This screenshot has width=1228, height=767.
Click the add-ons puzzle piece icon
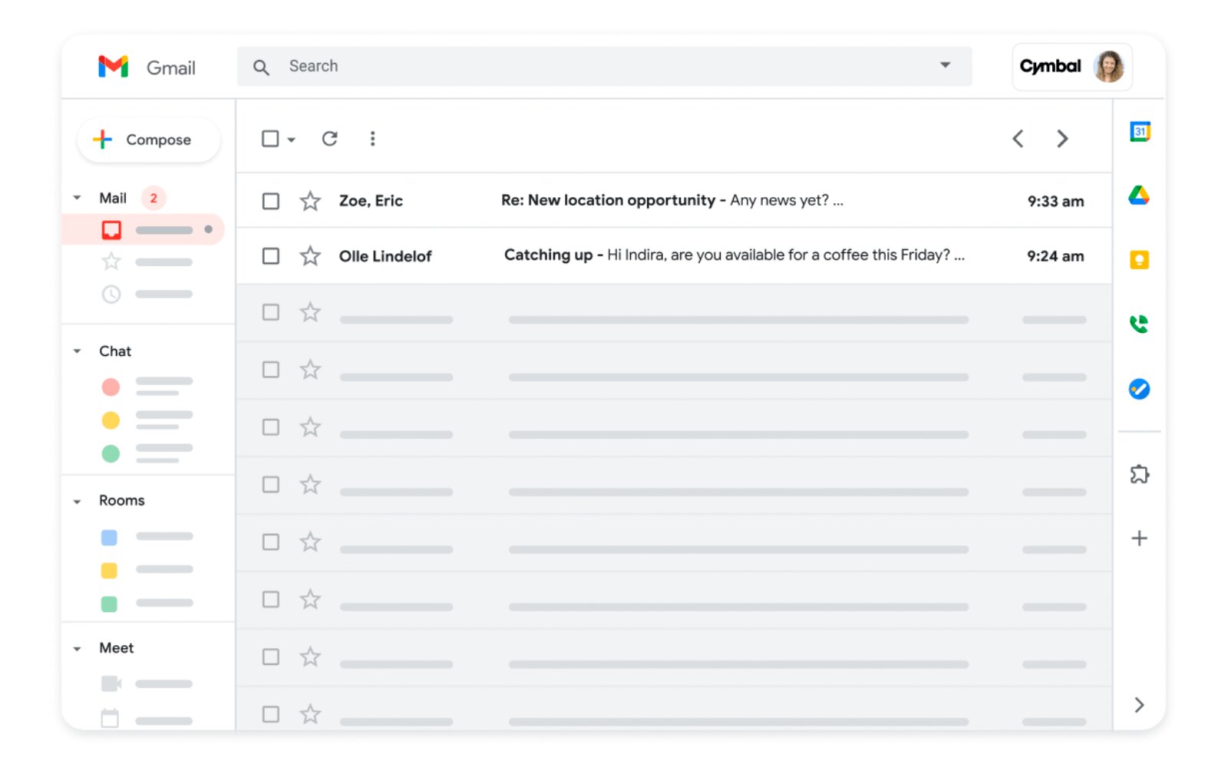(1139, 474)
